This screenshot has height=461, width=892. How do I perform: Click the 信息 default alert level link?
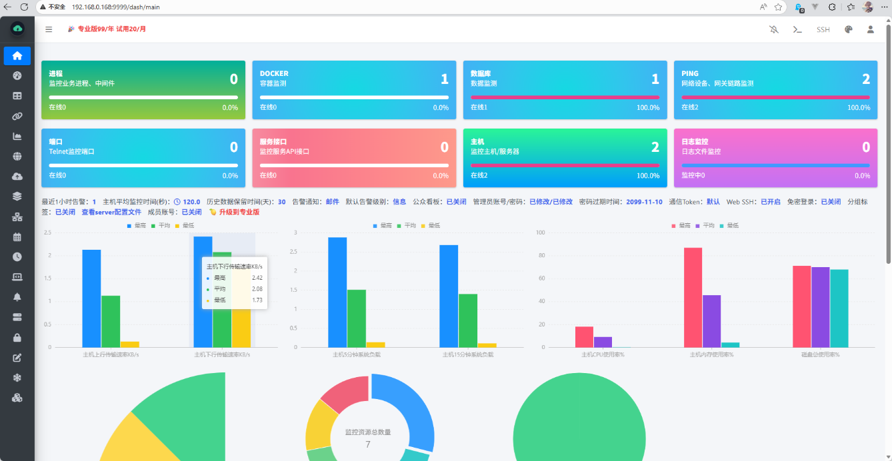click(399, 201)
